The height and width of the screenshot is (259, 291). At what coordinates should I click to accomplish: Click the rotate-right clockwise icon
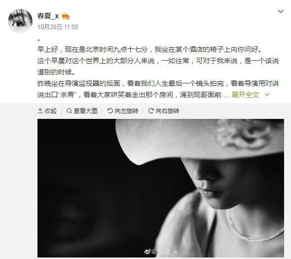[x=151, y=111]
